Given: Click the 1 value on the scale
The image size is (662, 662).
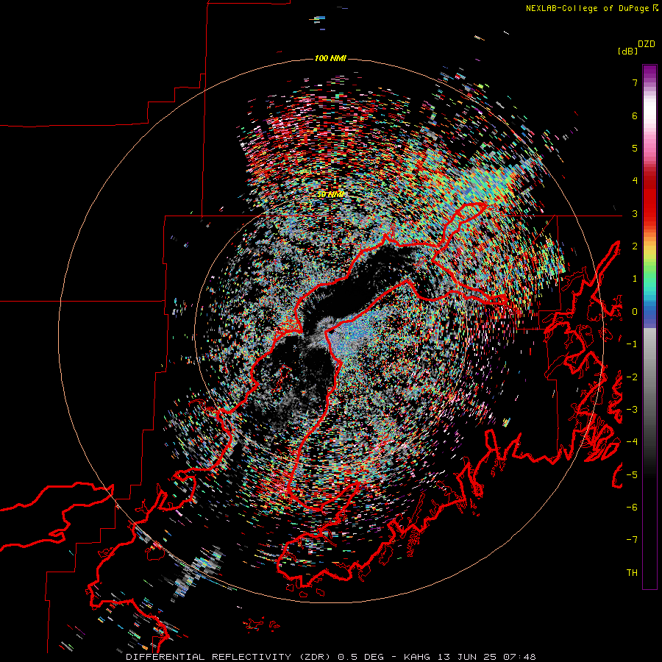Looking at the screenshot, I should click(x=635, y=279).
